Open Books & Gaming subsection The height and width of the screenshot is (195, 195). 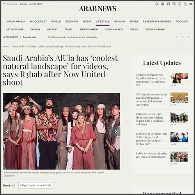coord(155,30)
